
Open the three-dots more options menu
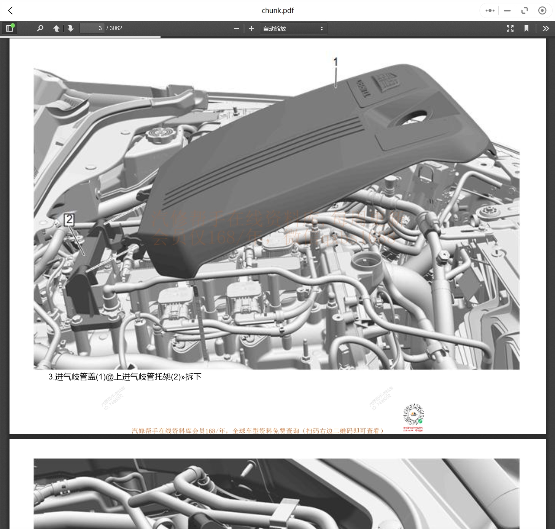pos(490,11)
